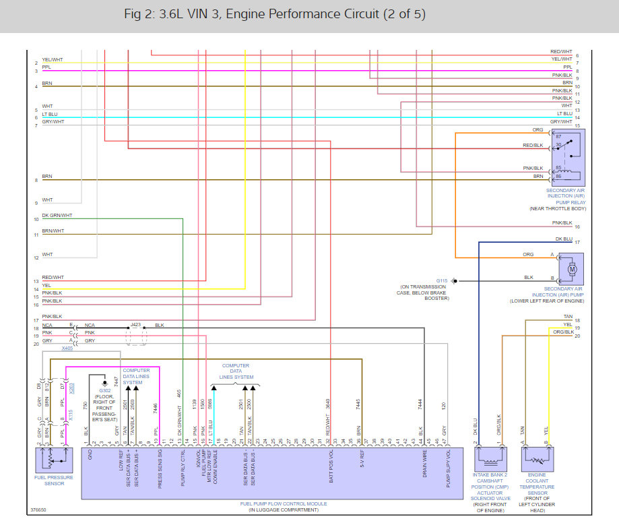The width and height of the screenshot is (619, 523).
Task: Select the 376650 diagram number
Action: (x=38, y=510)
